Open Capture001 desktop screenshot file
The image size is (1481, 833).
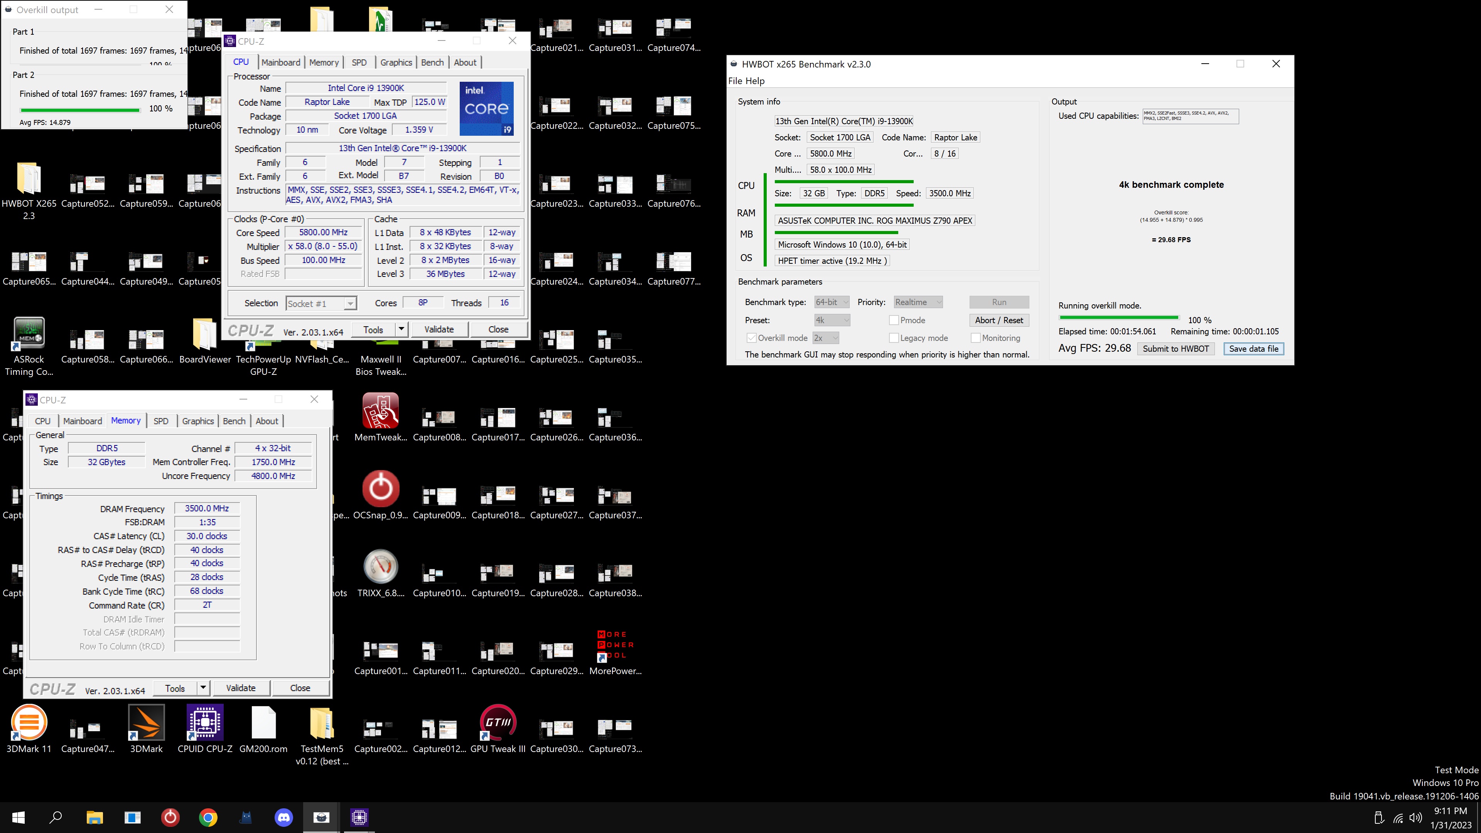point(381,658)
